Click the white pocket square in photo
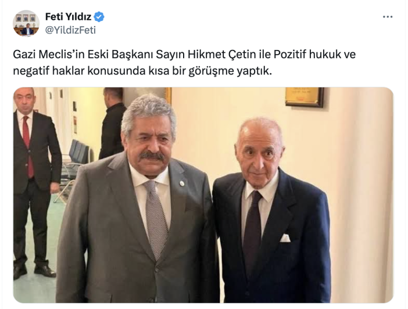408x309 pixels. (285, 238)
